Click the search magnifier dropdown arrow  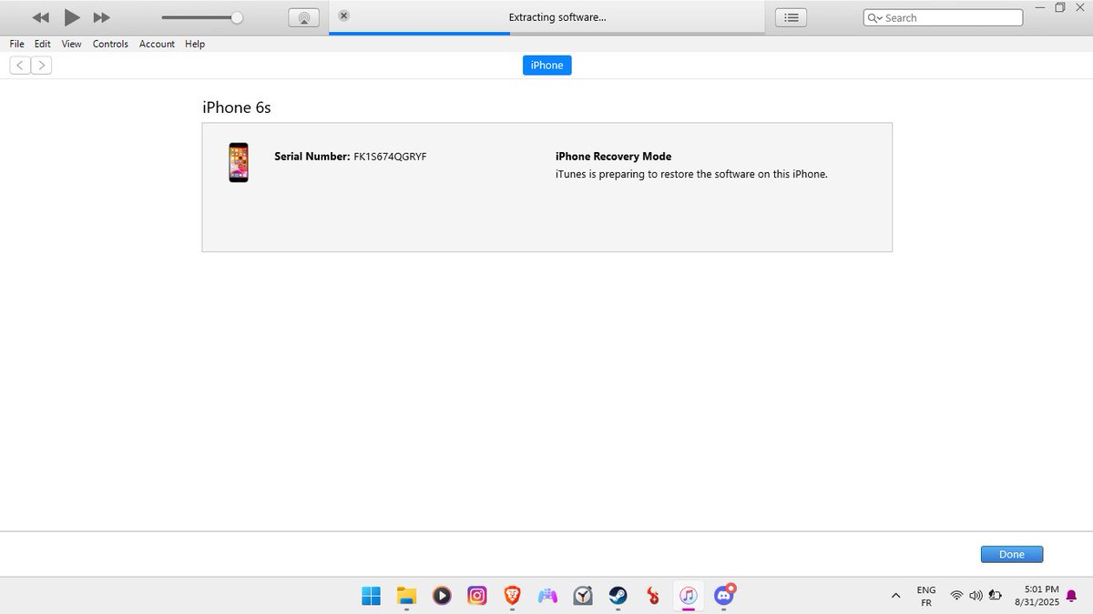[x=874, y=17]
